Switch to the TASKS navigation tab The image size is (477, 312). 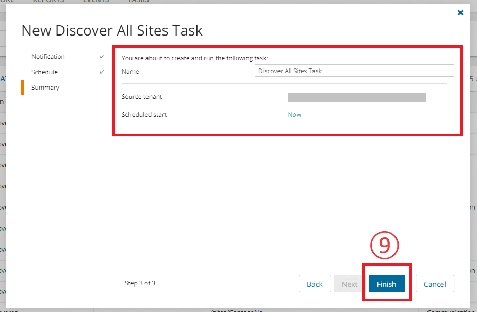(138, 2)
